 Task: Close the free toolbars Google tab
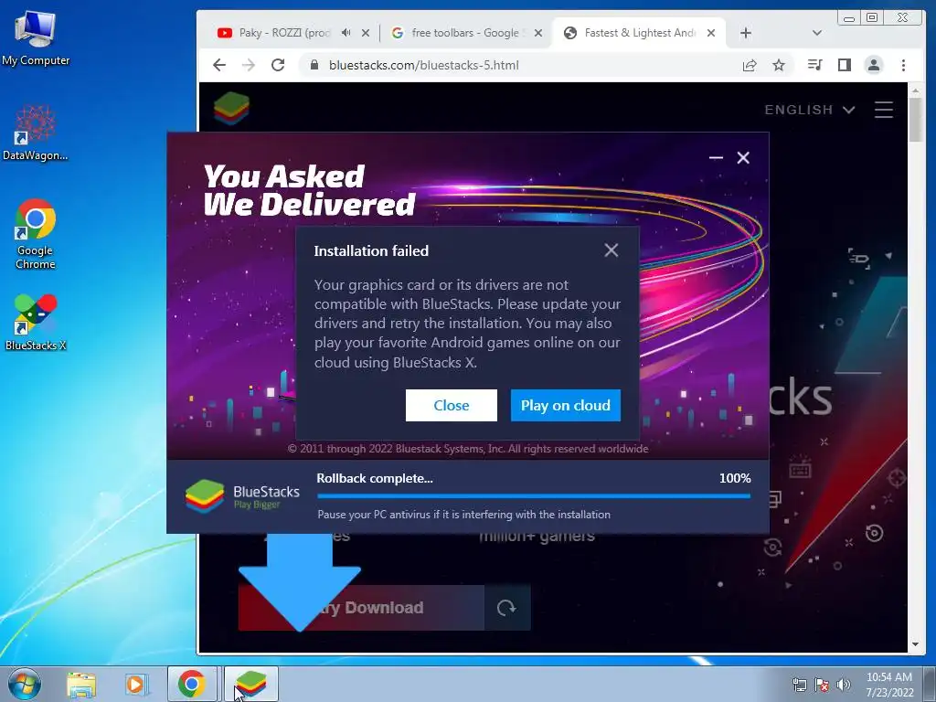point(537,33)
